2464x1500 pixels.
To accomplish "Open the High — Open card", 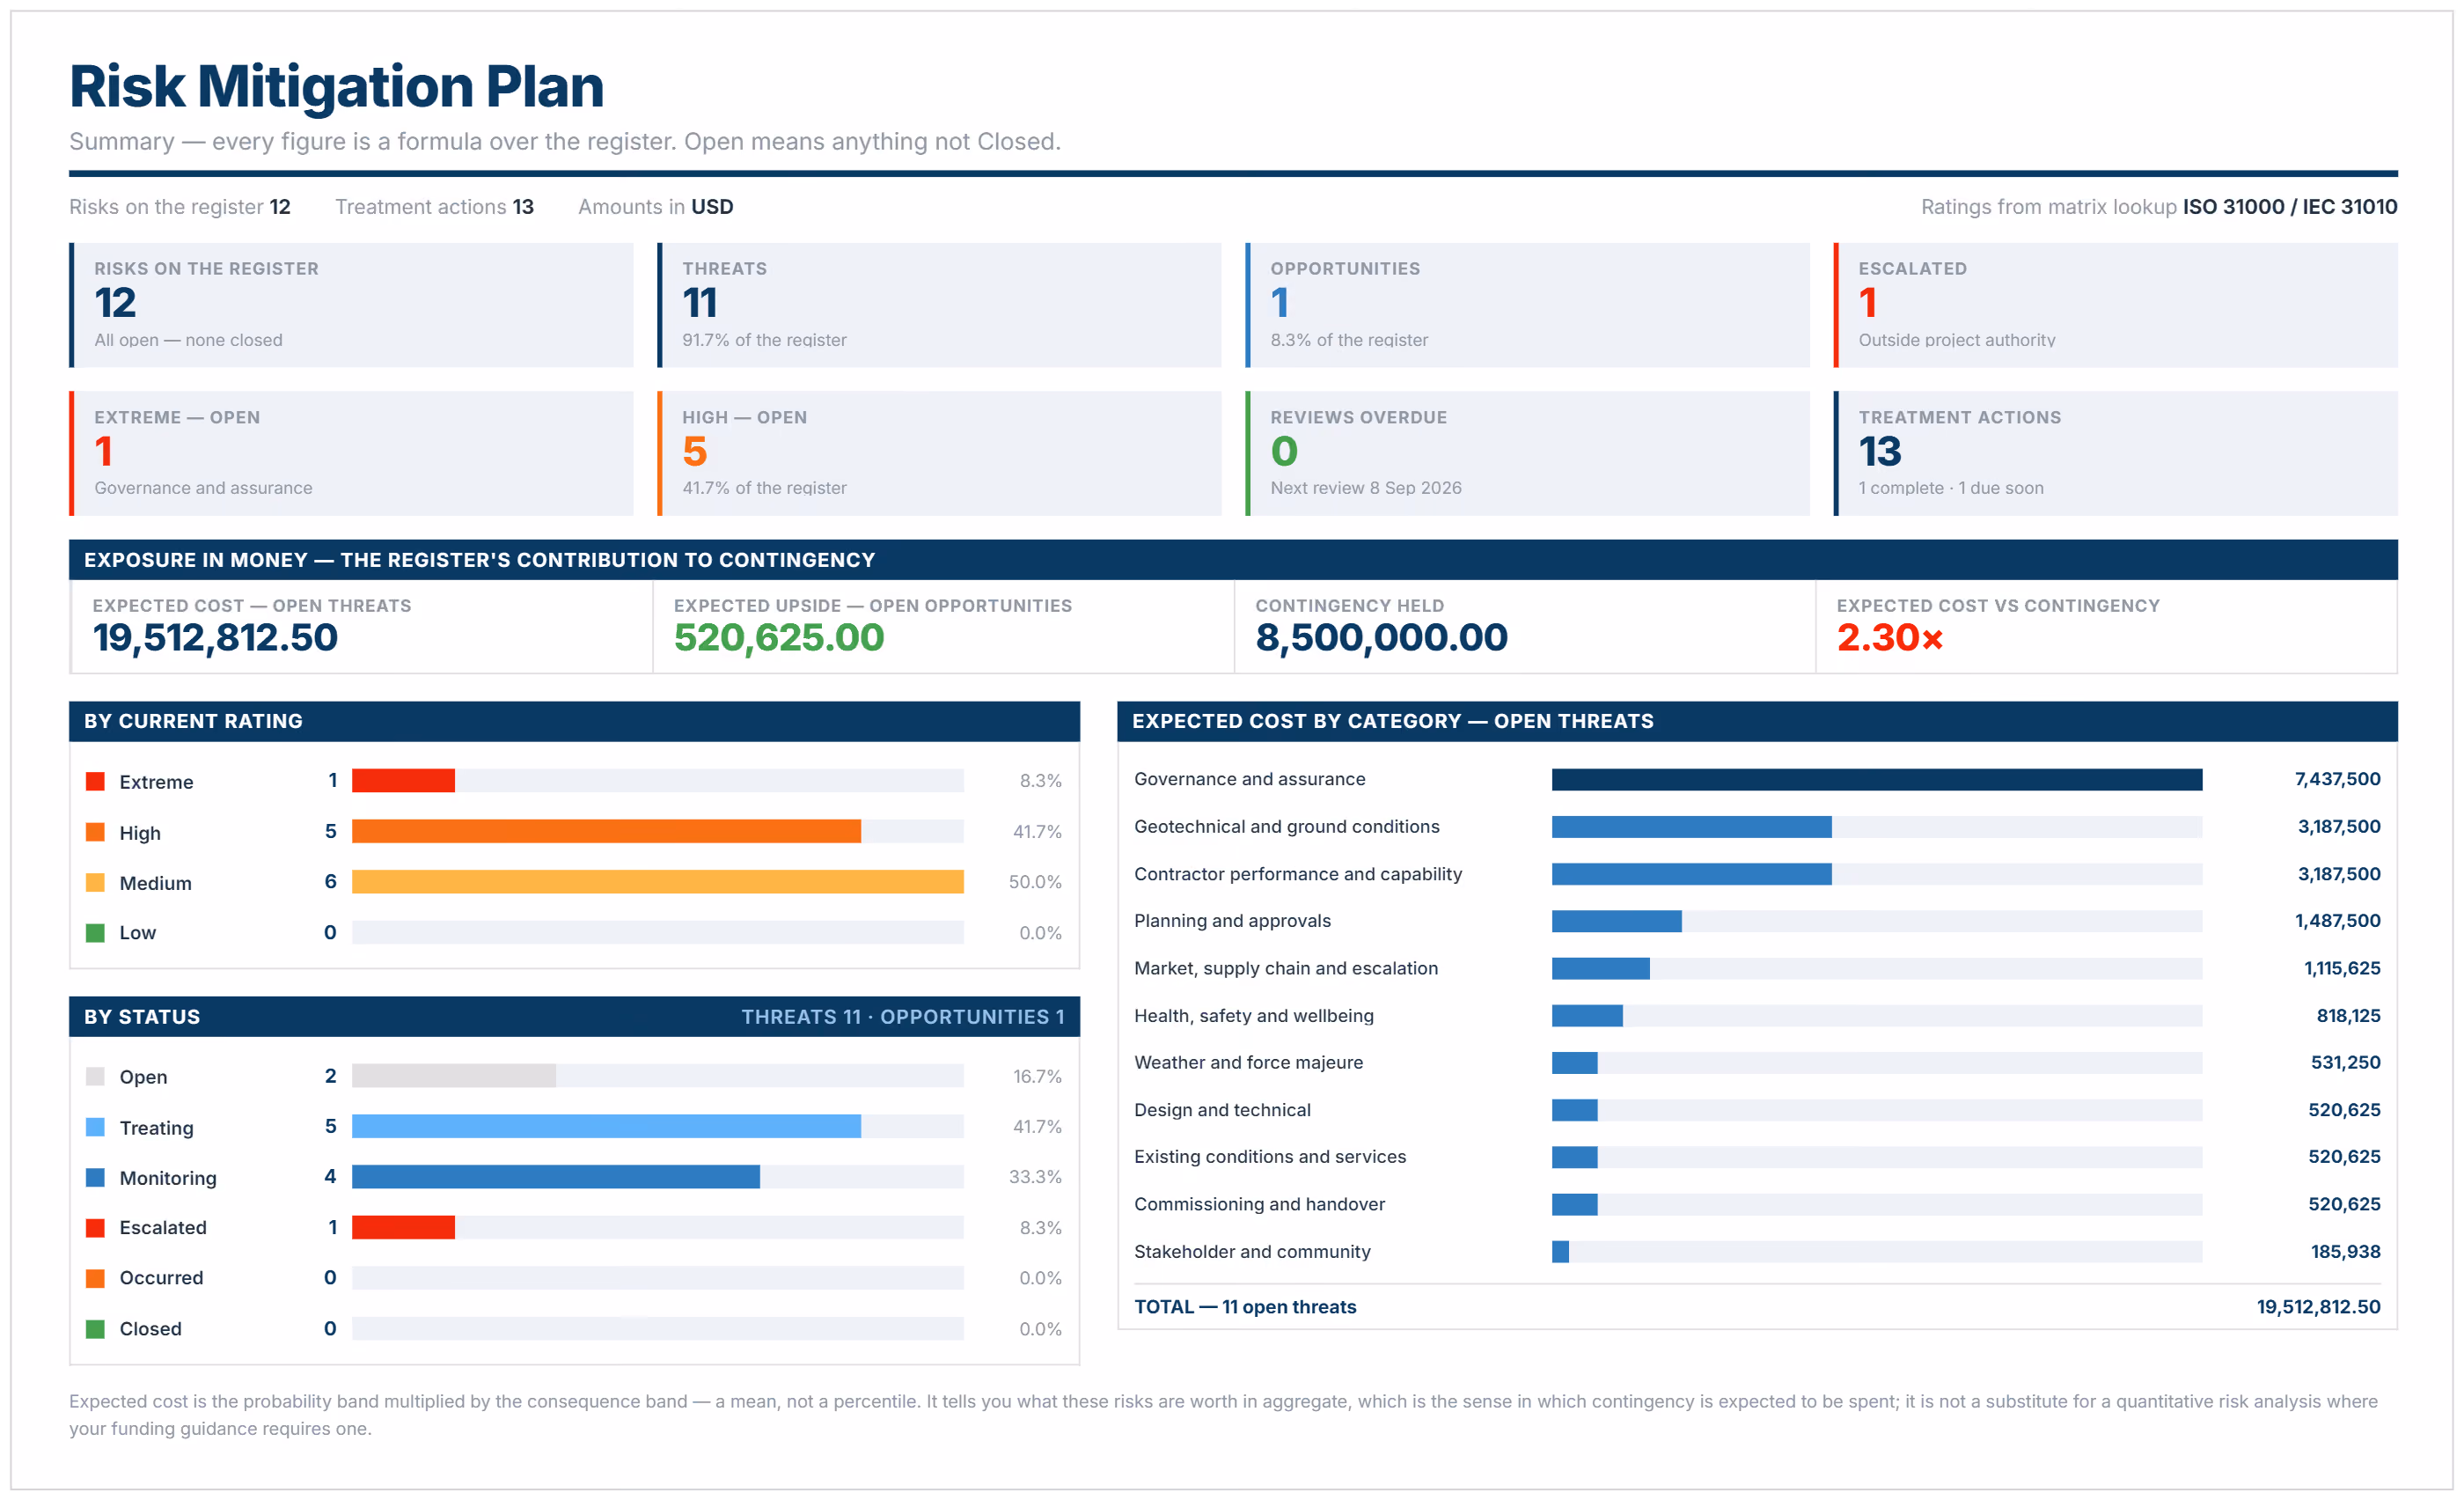I will [x=939, y=453].
